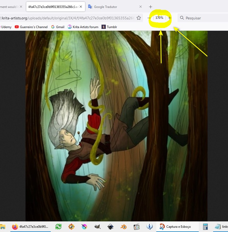This screenshot has height=232, width=228.
Task: Open the orange eye viewer taskbar app
Action: (x=71, y=227)
